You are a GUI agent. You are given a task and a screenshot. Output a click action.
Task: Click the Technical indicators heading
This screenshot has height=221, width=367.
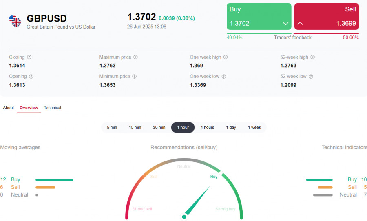click(344, 148)
